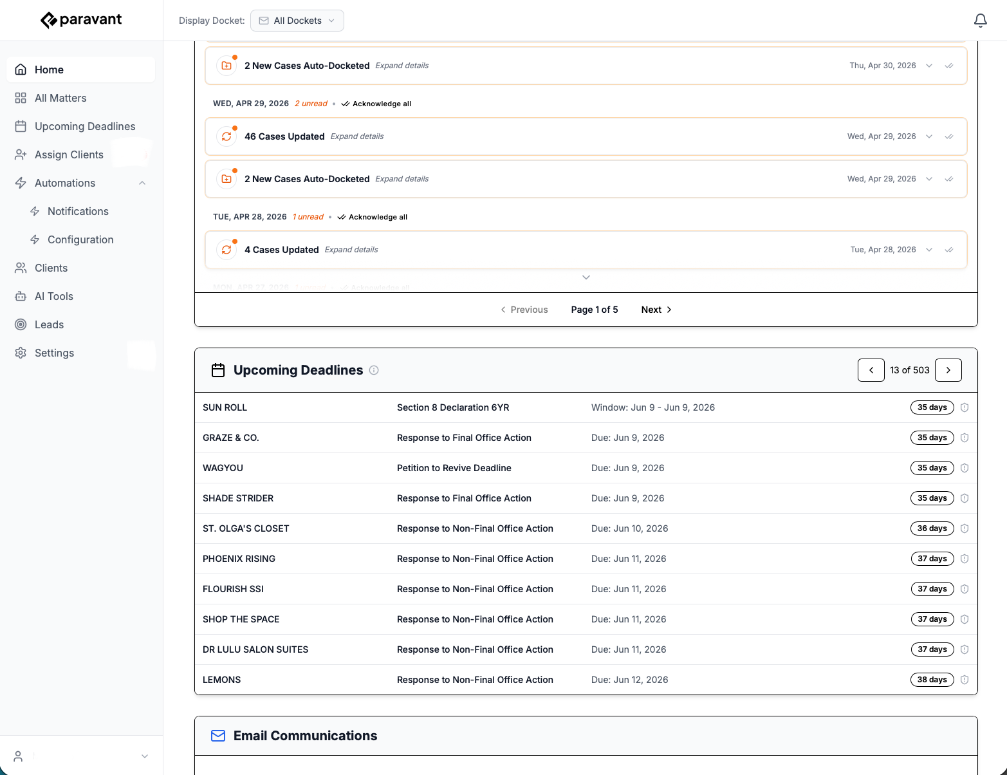Click the user profile icon at sidebar bottom
This screenshot has width=1007, height=775.
click(x=19, y=756)
